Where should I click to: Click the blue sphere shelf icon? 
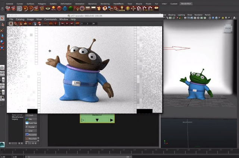pyautogui.click(x=65, y=9)
